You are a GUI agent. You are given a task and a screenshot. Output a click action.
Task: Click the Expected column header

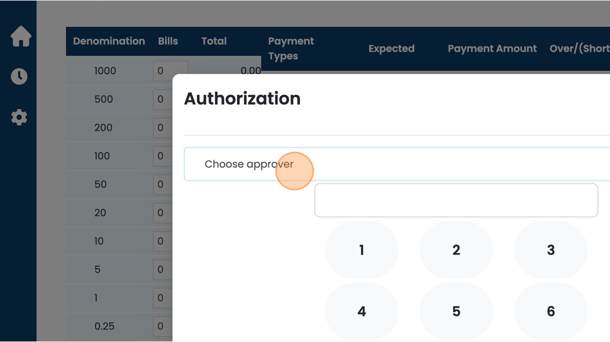click(x=392, y=48)
